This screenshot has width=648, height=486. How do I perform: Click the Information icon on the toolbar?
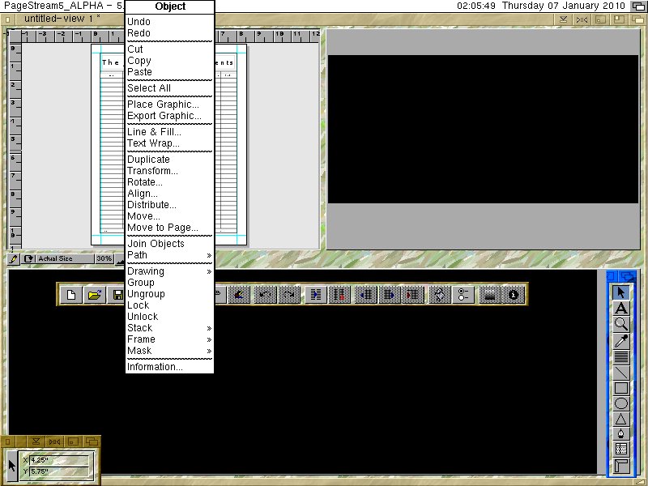pos(514,295)
